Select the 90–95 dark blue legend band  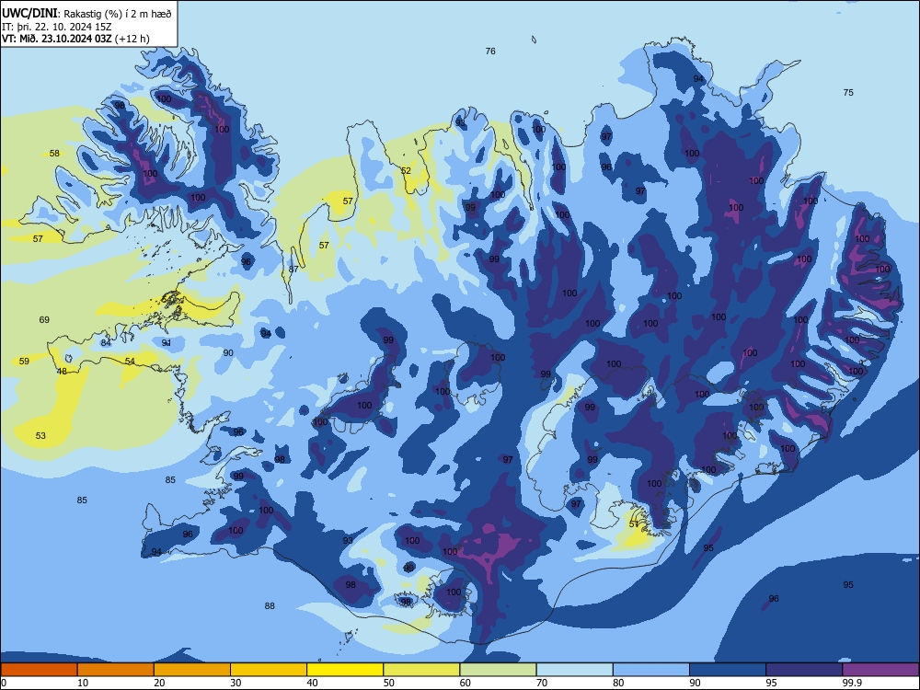tap(728, 670)
